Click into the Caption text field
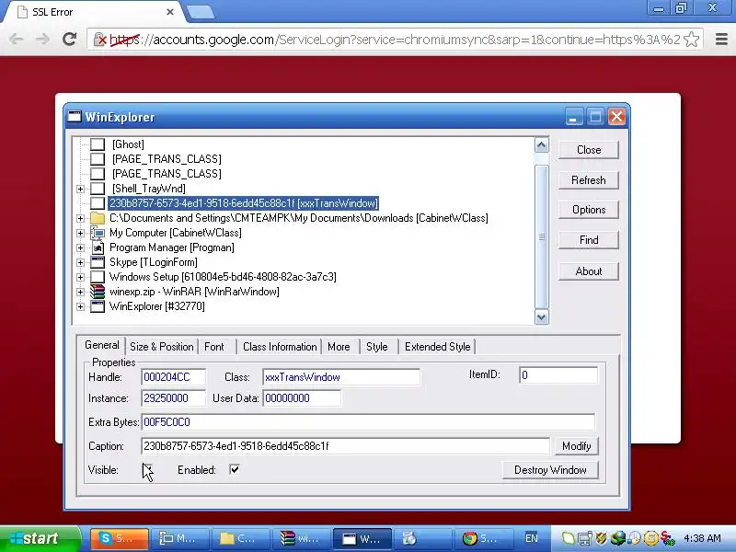This screenshot has width=736, height=552. pyautogui.click(x=345, y=446)
